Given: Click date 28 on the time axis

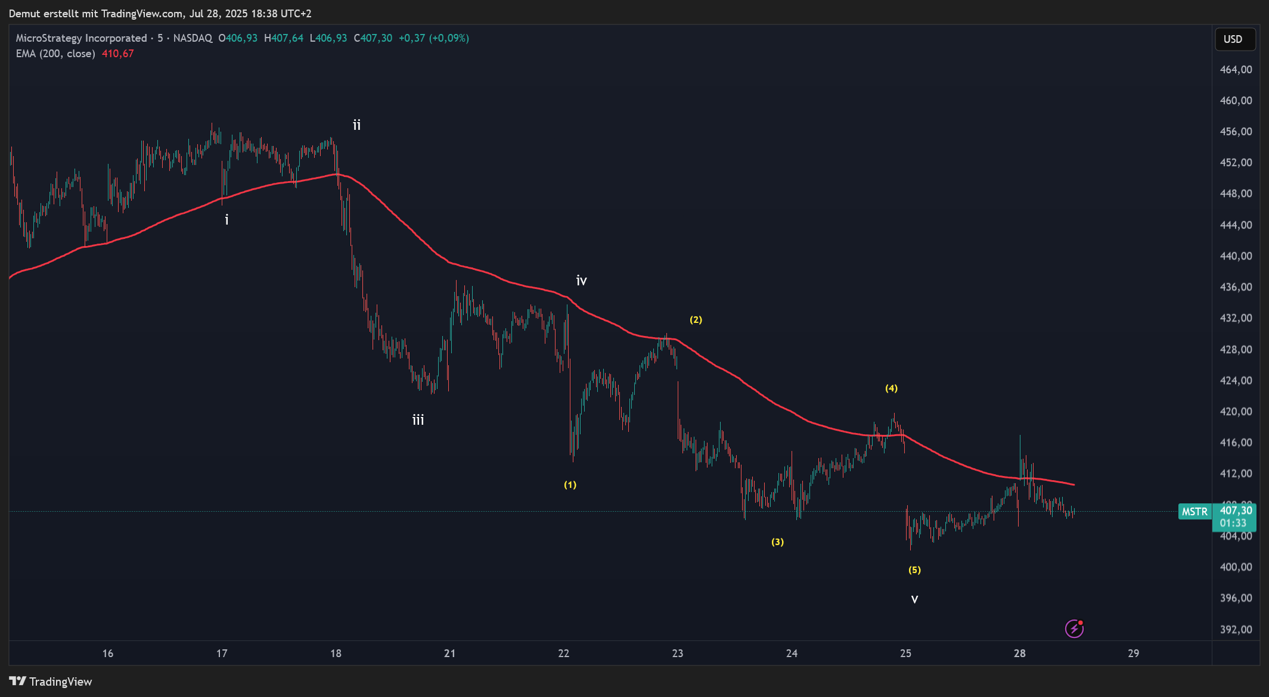Looking at the screenshot, I should click(1019, 654).
